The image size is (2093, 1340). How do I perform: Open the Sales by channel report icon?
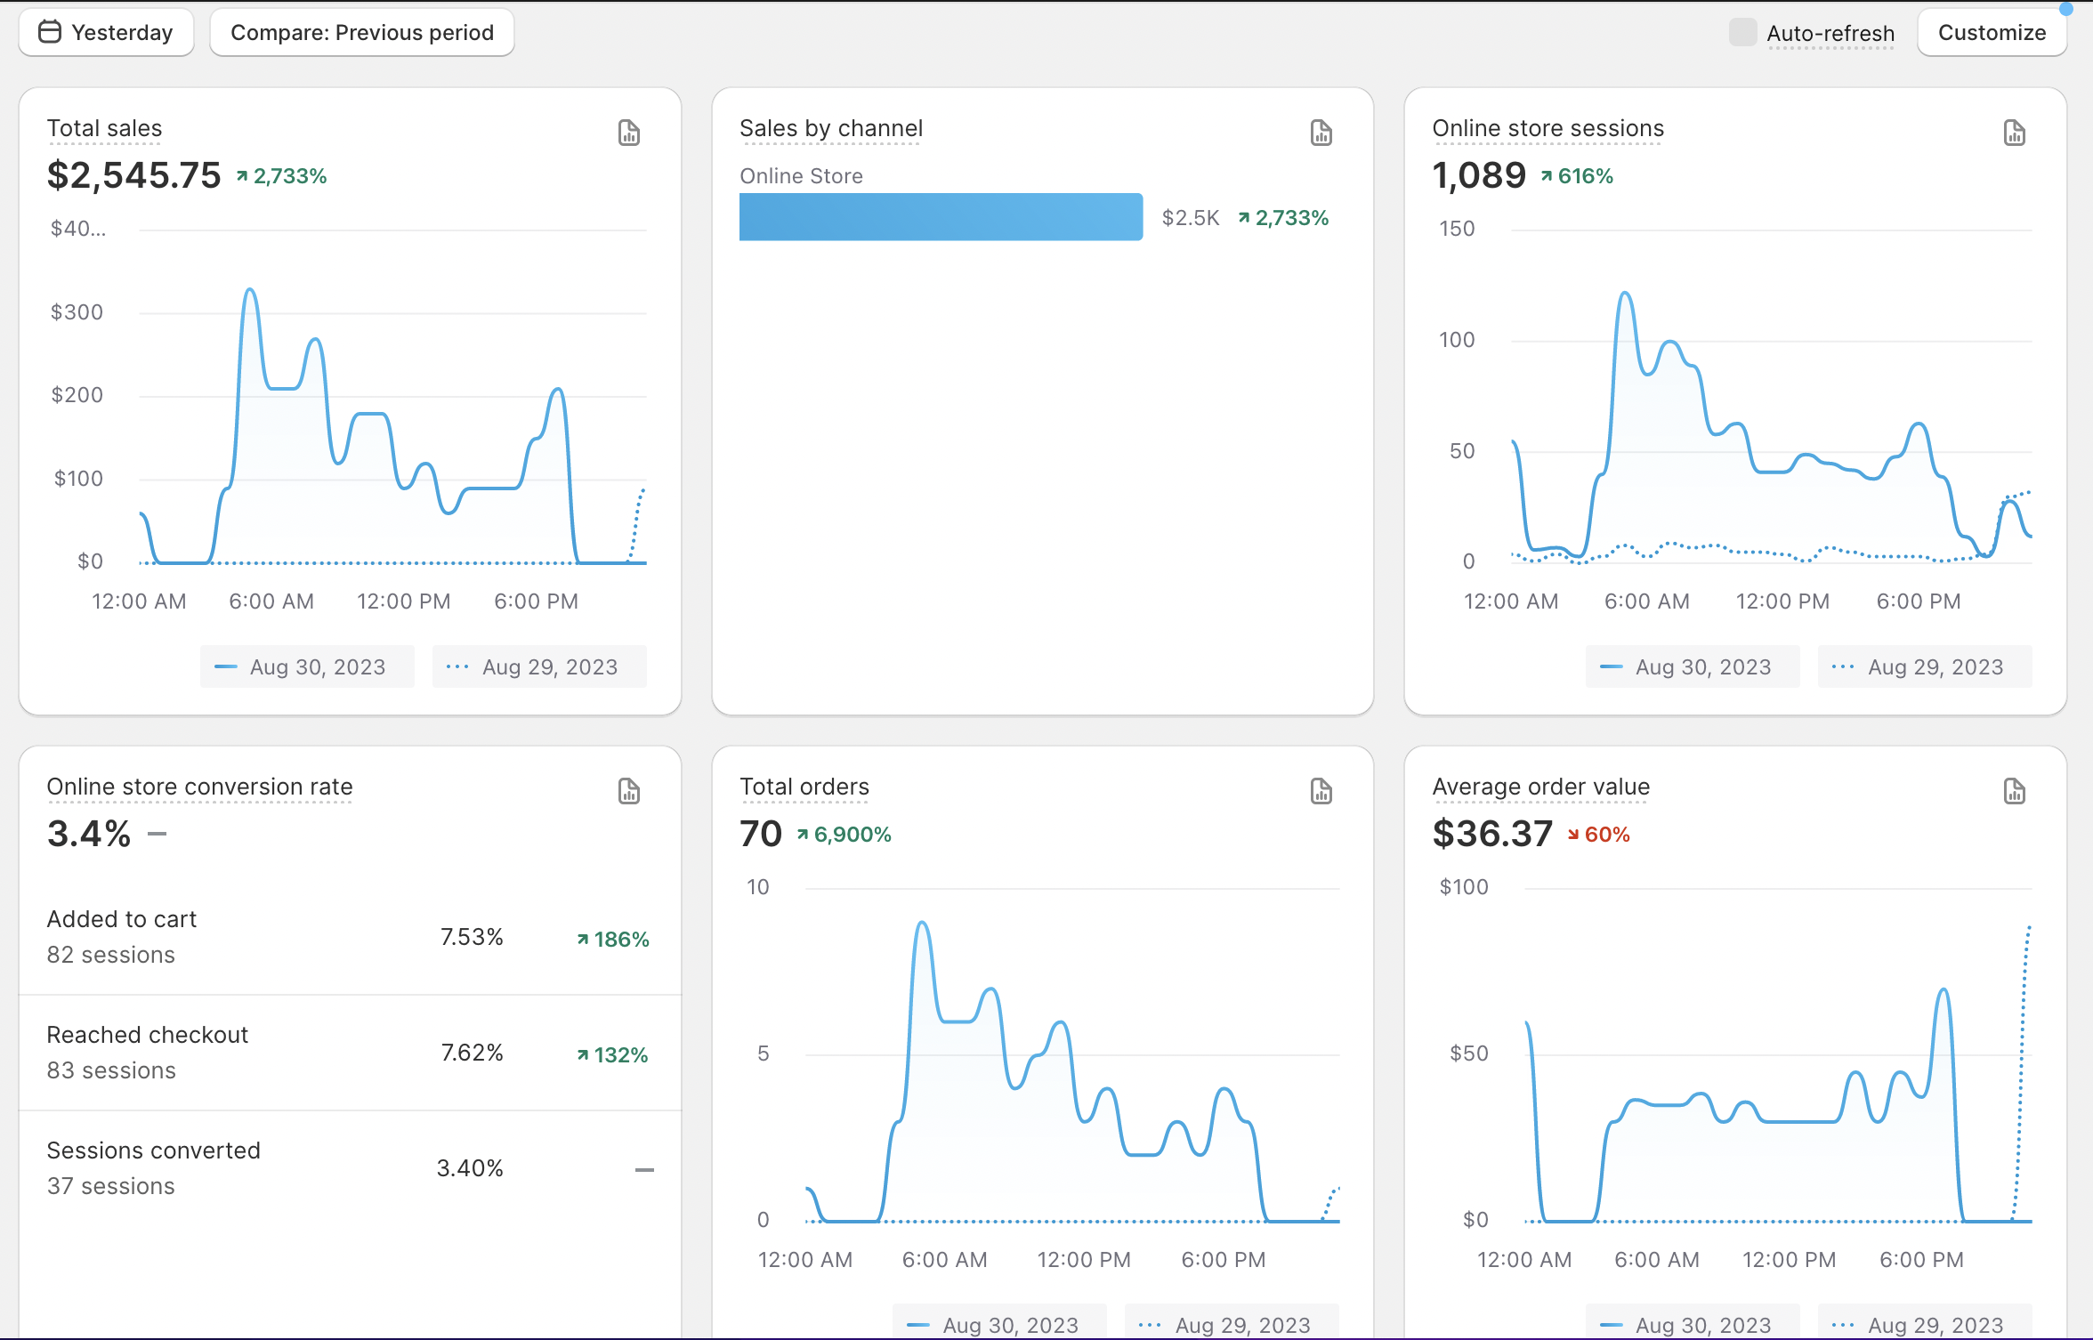pos(1321,133)
